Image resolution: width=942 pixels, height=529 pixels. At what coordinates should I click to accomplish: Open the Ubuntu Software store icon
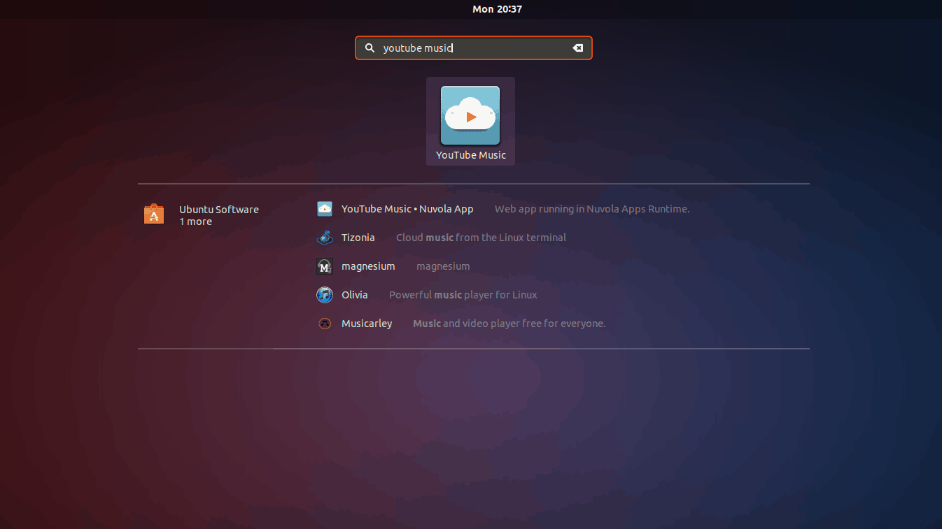154,213
